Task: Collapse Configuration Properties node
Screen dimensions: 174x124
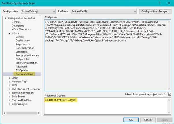Action: pyautogui.click(x=5, y=18)
